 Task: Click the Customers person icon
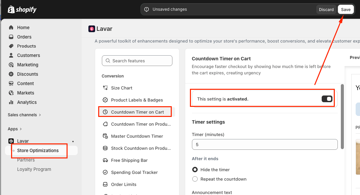coord(11,55)
